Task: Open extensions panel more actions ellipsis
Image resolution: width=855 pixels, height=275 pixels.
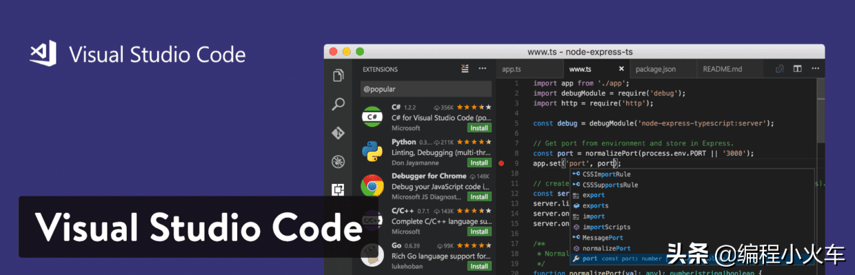Action: click(x=483, y=69)
